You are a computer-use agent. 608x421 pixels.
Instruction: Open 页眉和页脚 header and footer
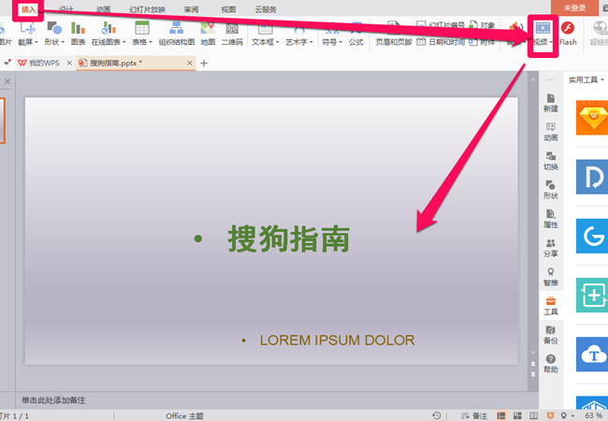(x=393, y=34)
